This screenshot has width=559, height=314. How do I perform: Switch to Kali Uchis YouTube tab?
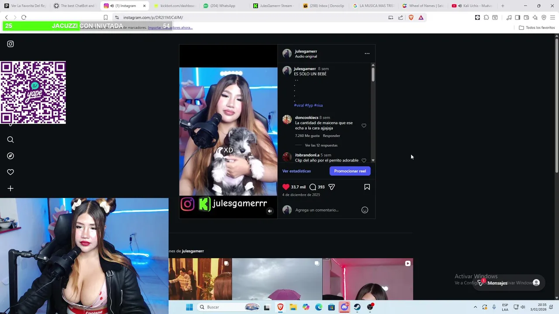[472, 6]
